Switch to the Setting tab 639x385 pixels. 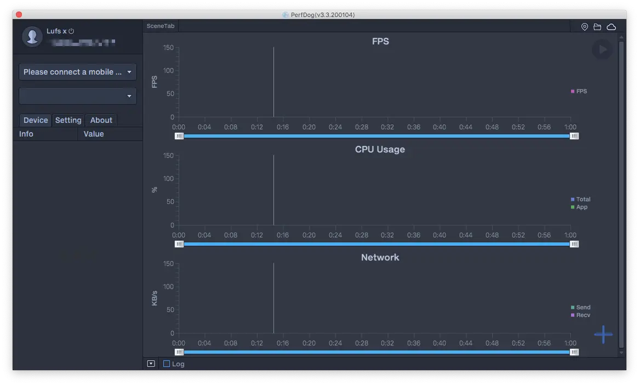tap(69, 120)
